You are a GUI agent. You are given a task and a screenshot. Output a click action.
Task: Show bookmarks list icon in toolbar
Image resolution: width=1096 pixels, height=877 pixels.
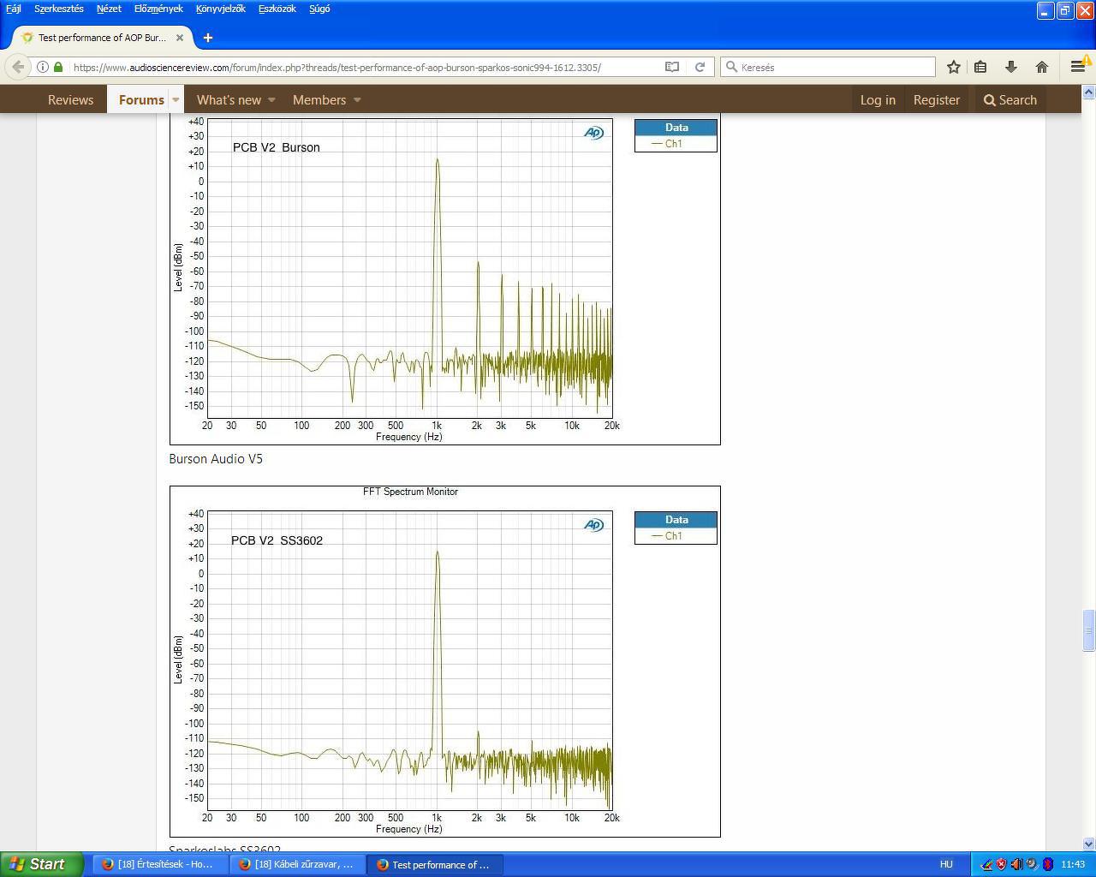pyautogui.click(x=980, y=67)
